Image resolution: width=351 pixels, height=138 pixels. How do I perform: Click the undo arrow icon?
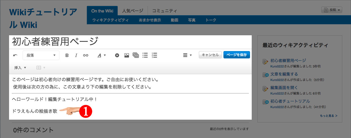(15, 55)
